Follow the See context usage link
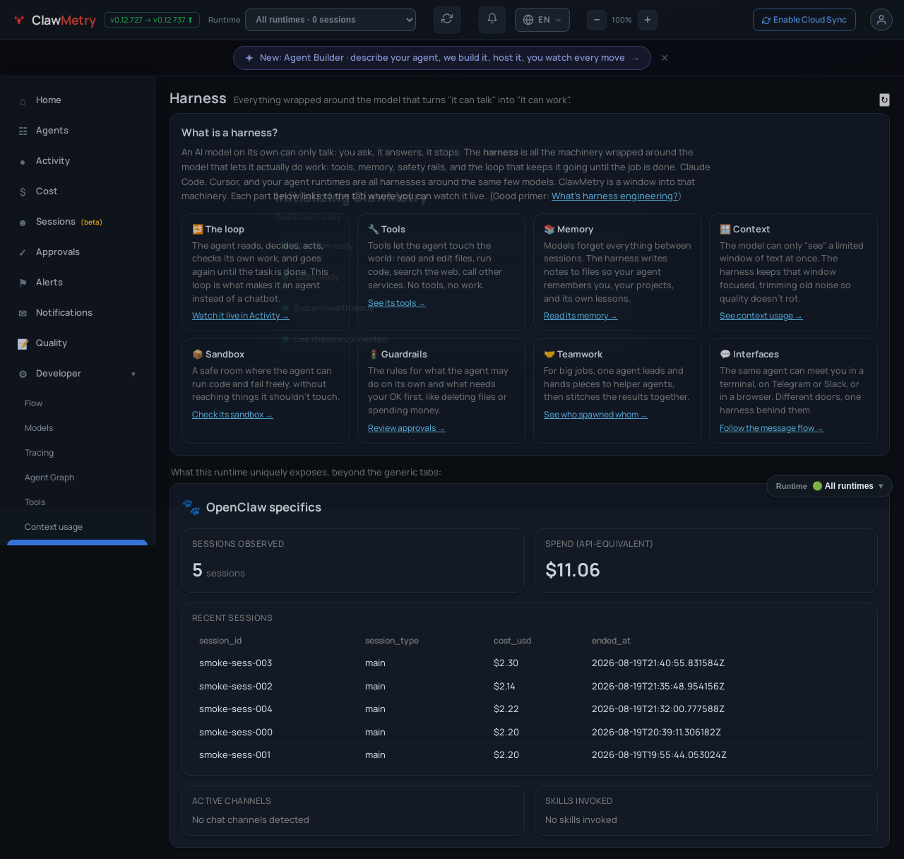This screenshot has width=904, height=859. (x=761, y=316)
